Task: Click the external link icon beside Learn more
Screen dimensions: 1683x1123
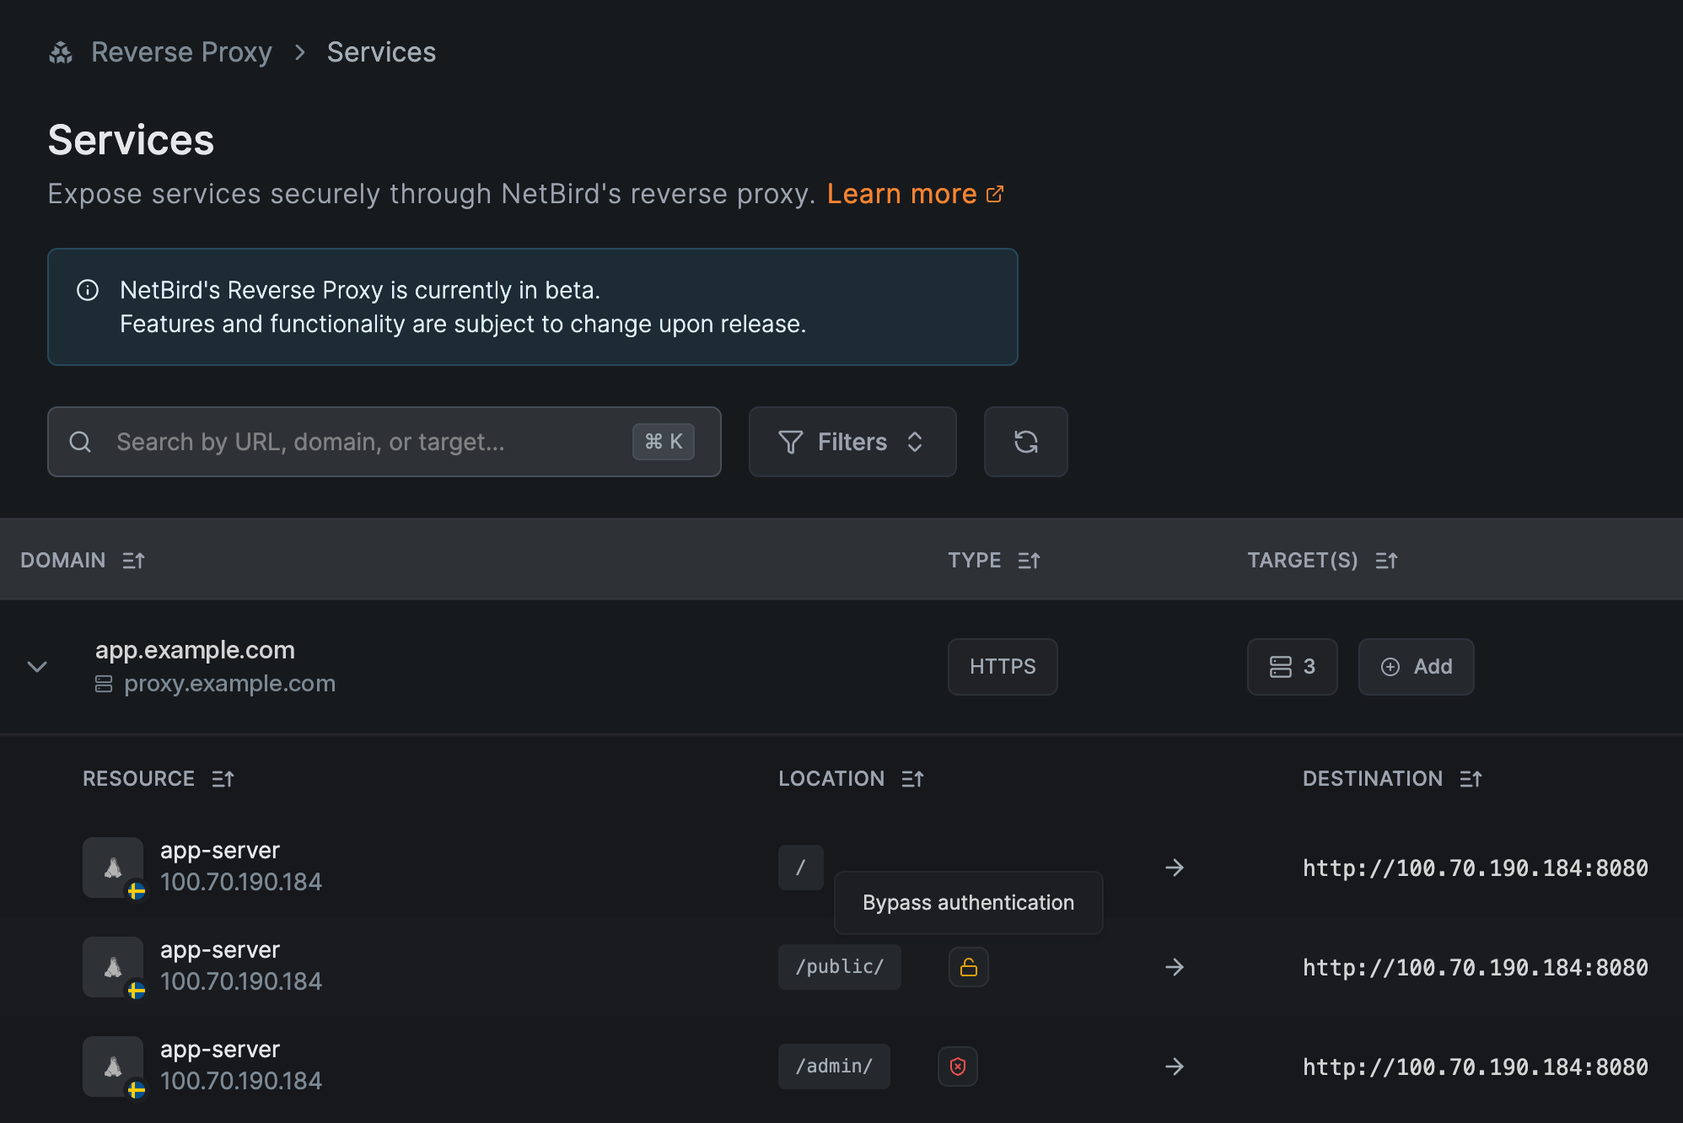Action: coord(995,194)
